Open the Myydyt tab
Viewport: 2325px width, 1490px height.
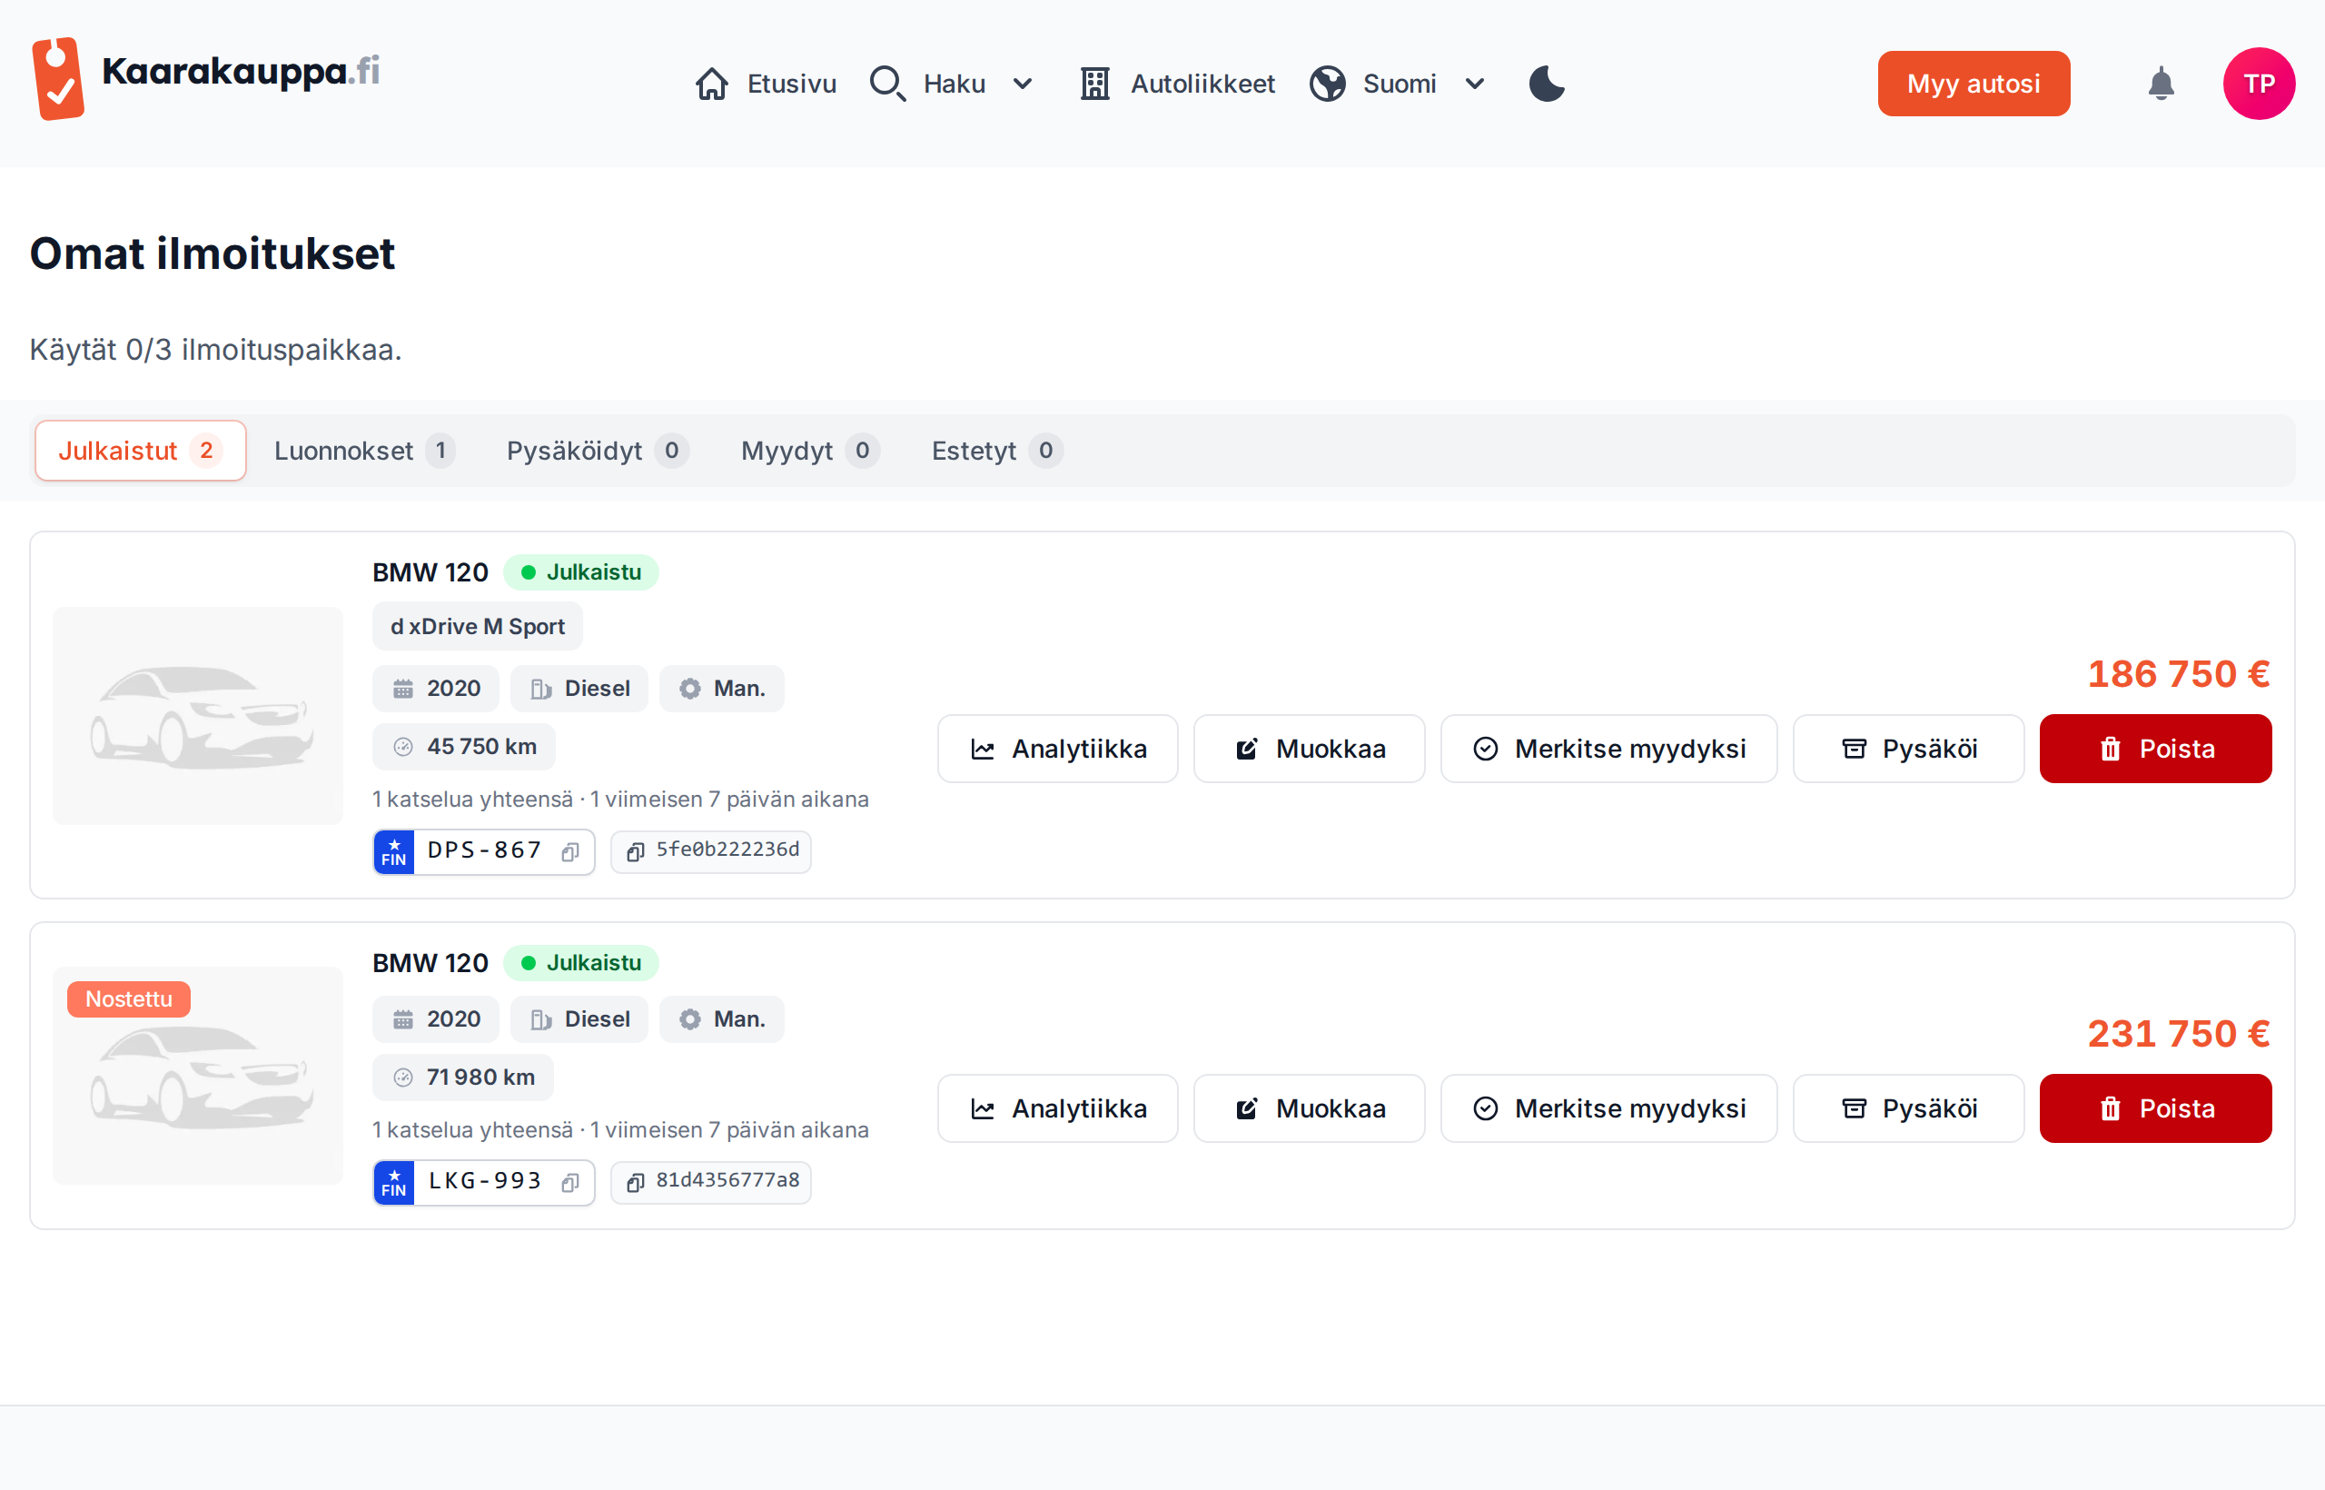[x=809, y=451]
